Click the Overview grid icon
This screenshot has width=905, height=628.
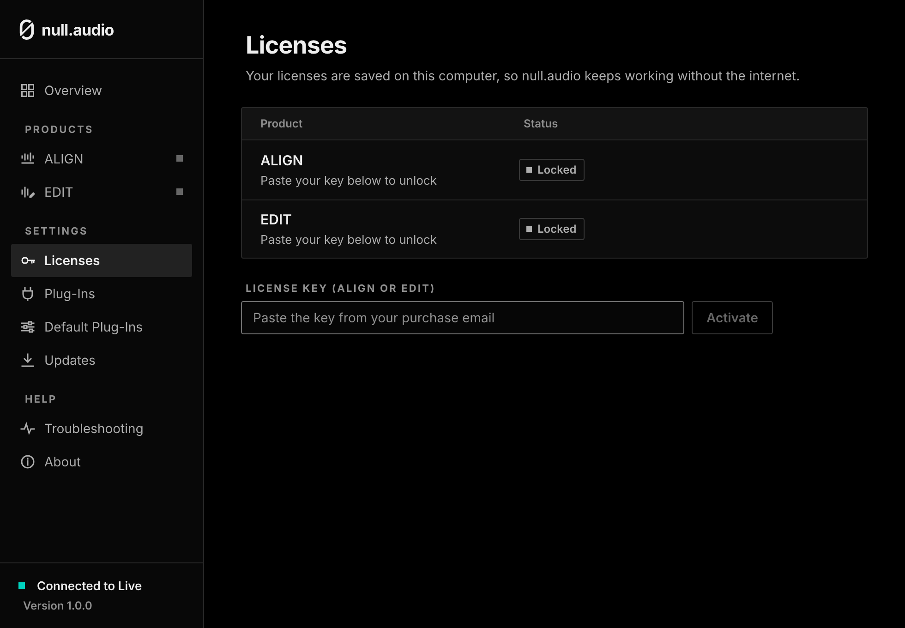[28, 91]
